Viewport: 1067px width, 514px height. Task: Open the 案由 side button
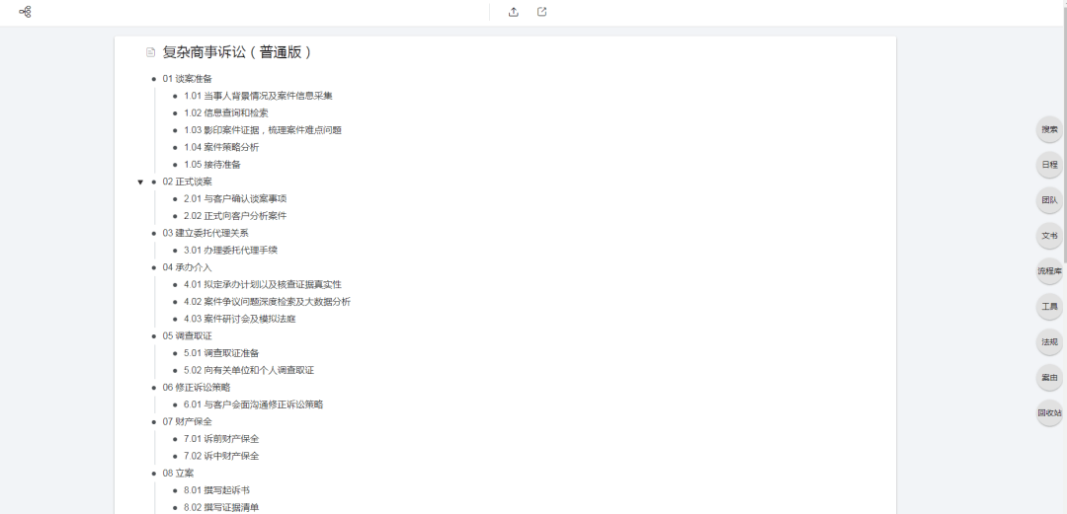[x=1049, y=377]
